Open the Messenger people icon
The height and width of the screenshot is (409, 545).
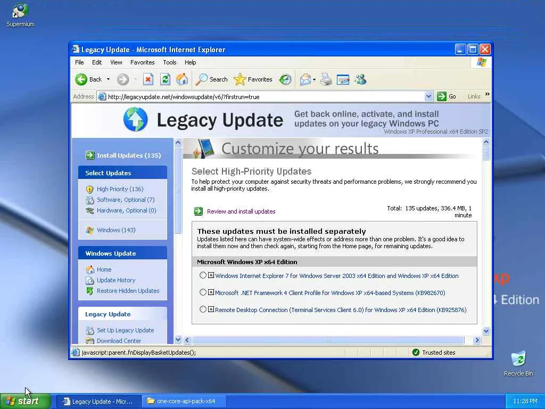pyautogui.click(x=360, y=79)
